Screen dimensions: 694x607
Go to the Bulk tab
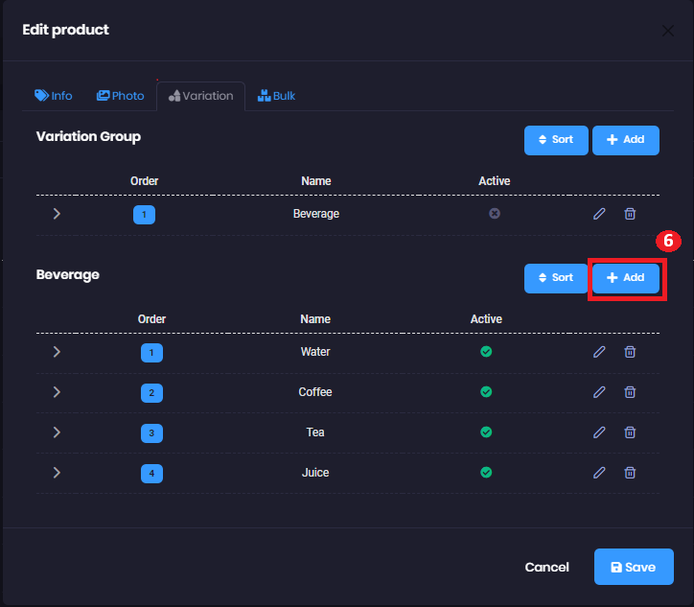click(276, 96)
